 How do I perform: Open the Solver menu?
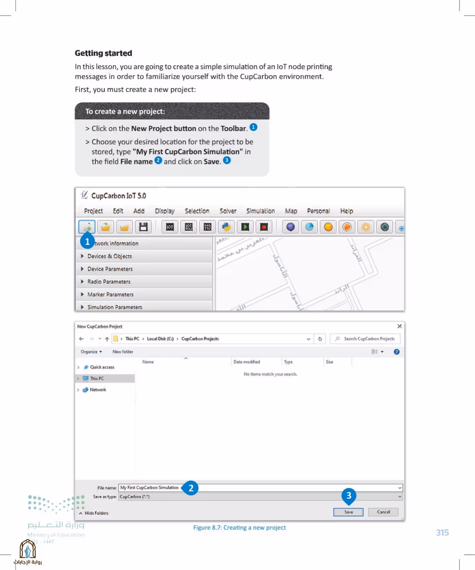(x=228, y=211)
